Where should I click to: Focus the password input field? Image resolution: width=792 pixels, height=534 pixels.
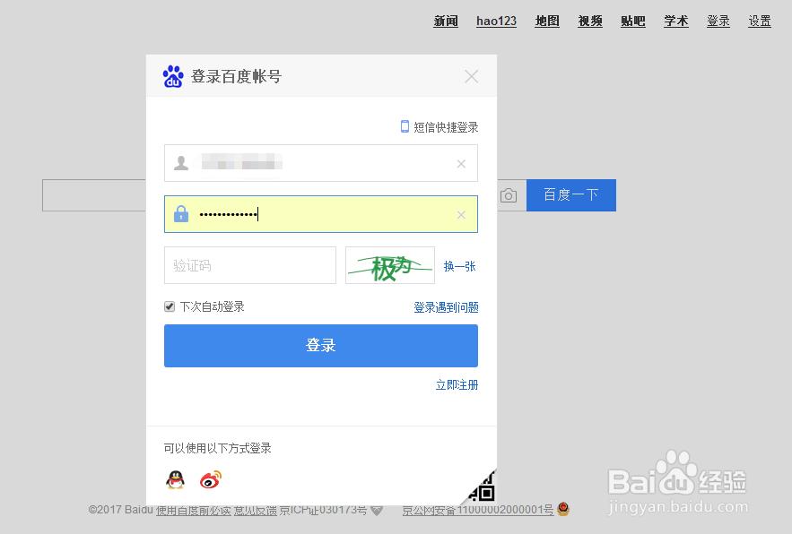(321, 214)
